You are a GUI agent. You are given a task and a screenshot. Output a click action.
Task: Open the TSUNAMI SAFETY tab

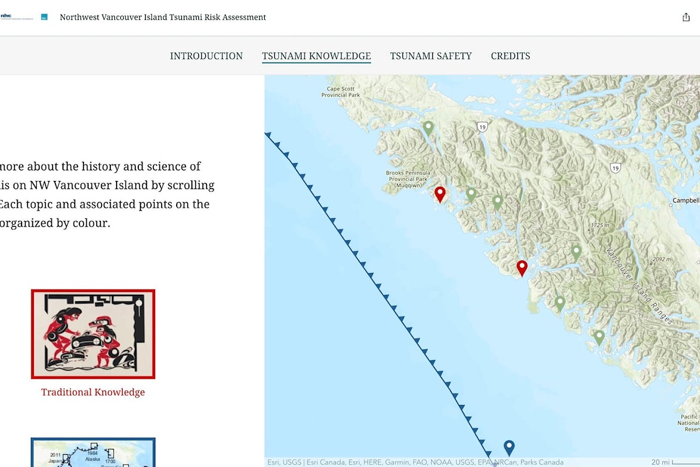[431, 56]
